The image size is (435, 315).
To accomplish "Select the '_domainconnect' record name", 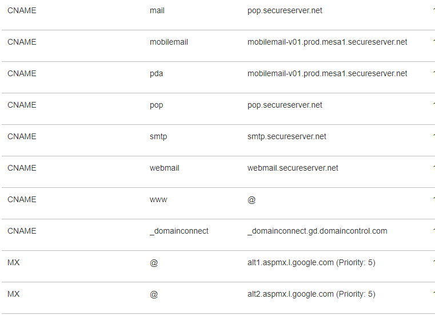I will 179,231.
